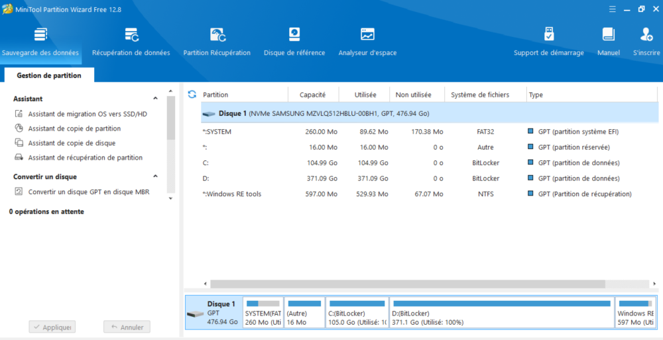This screenshot has height=340, width=663.
Task: Refresh partition list with reload icon
Action: coord(192,95)
